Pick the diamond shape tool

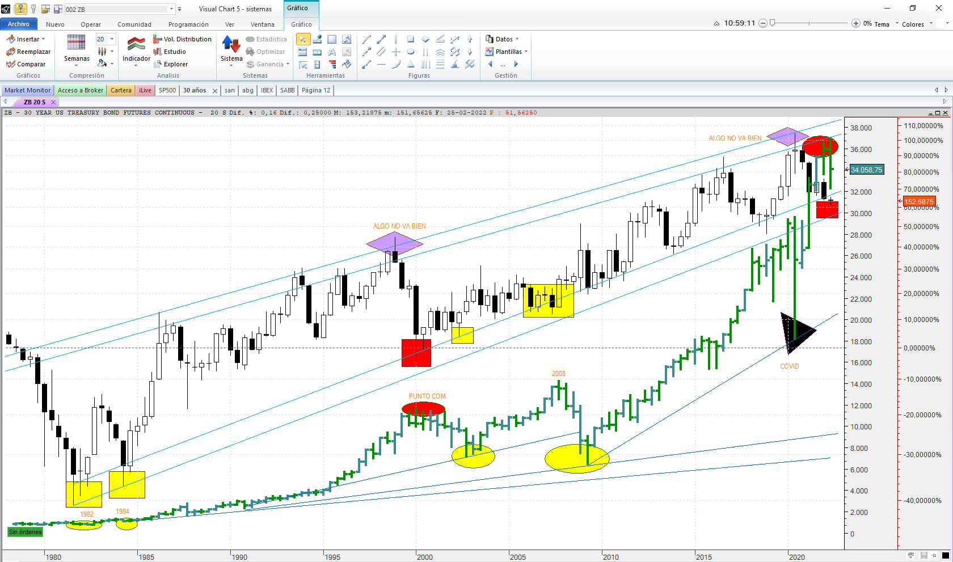(425, 39)
